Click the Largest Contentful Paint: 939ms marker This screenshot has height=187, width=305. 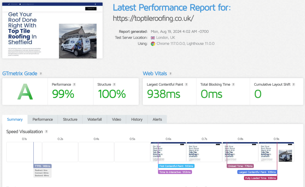[257, 172]
